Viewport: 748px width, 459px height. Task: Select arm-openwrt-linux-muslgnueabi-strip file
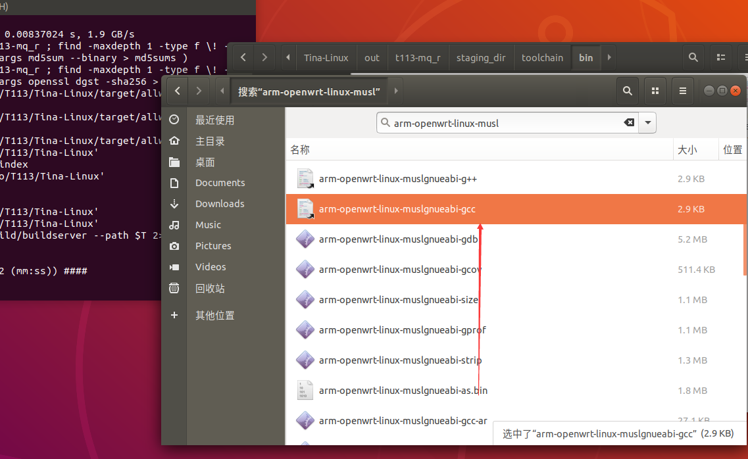tap(516, 360)
